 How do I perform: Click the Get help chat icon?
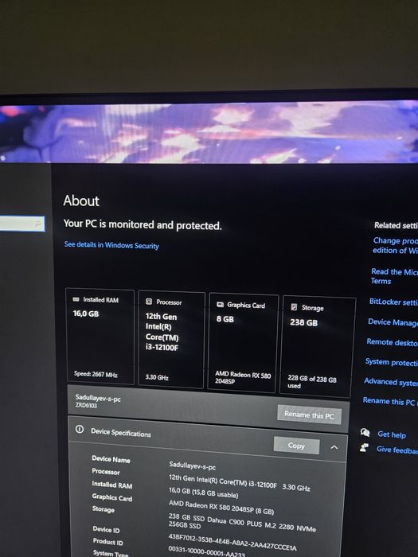click(x=365, y=432)
